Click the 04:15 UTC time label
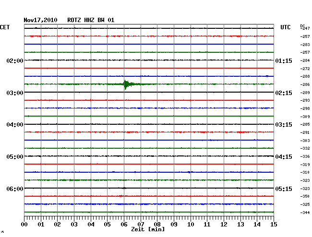 coord(284,157)
